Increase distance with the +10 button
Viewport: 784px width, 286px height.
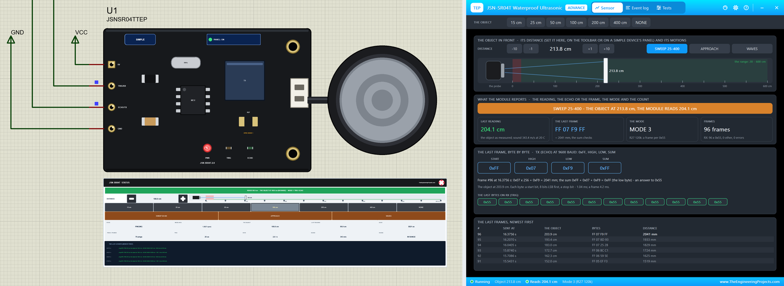606,49
